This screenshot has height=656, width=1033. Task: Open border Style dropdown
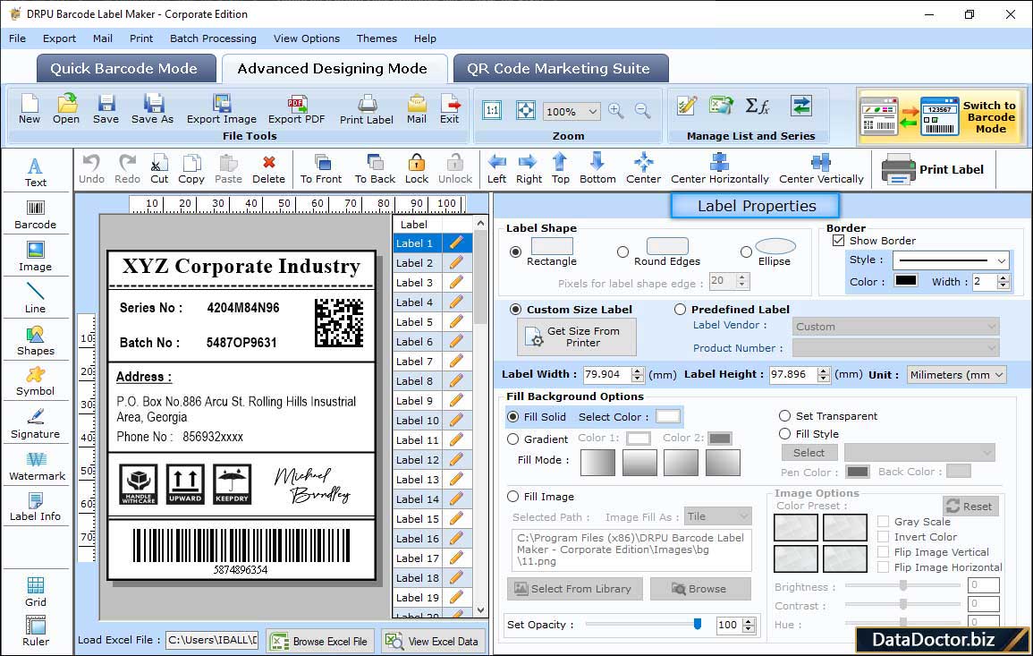[1002, 260]
